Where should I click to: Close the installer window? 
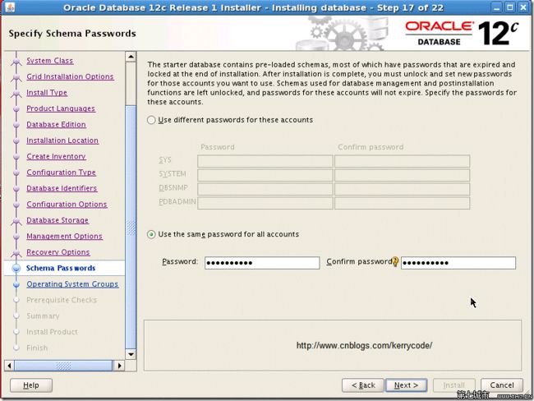coord(523,7)
